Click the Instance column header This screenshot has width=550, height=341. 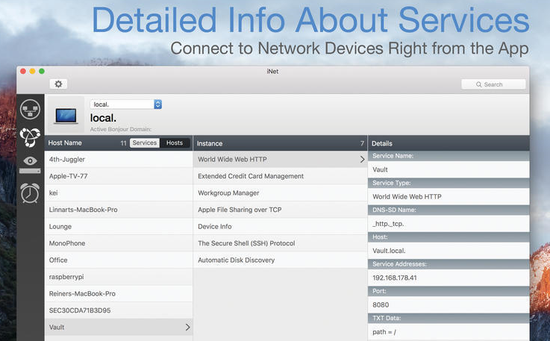tap(210, 143)
